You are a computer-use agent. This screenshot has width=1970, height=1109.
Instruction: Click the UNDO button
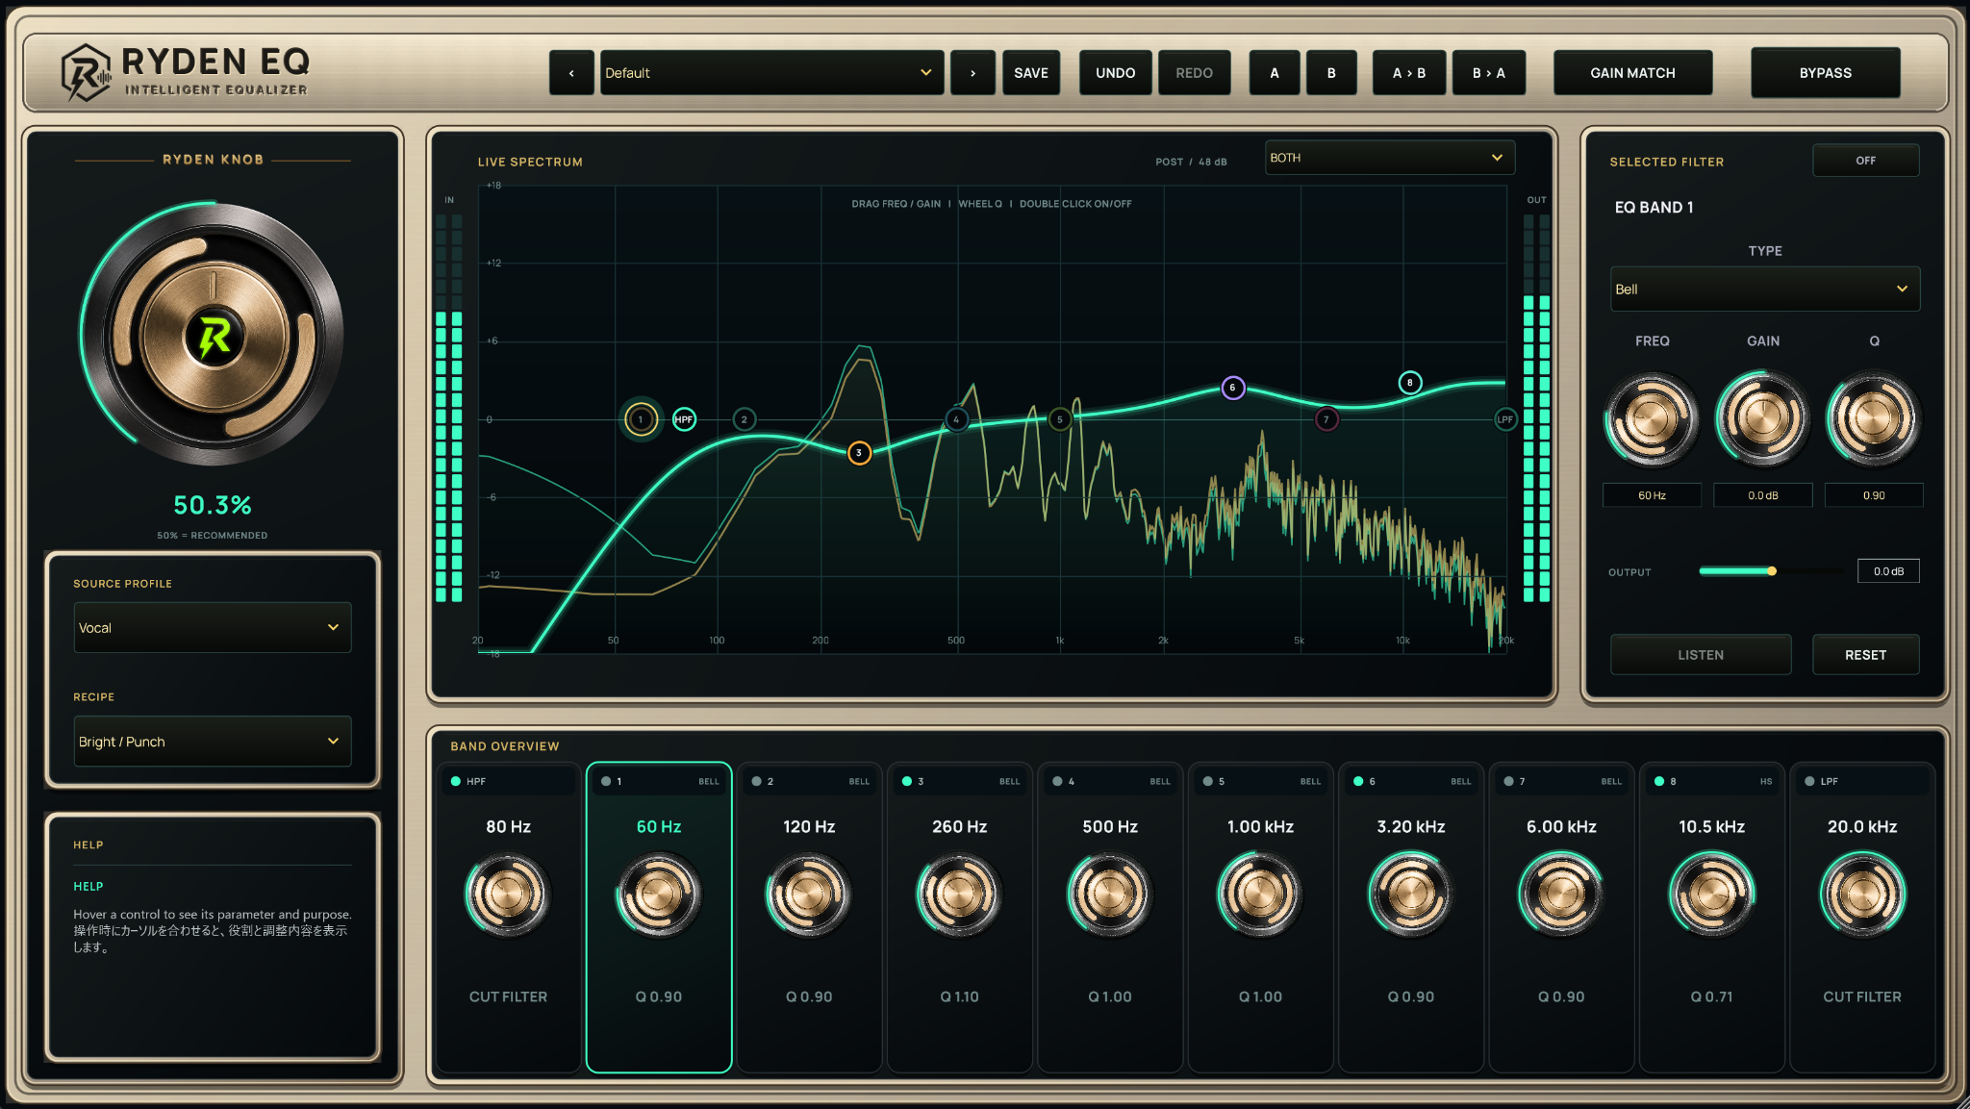pyautogui.click(x=1116, y=73)
